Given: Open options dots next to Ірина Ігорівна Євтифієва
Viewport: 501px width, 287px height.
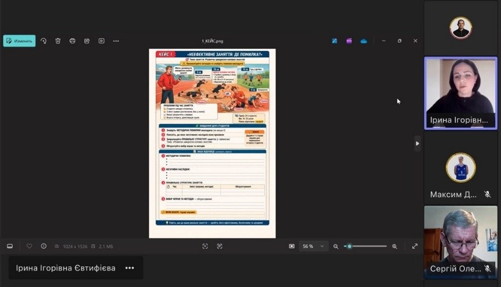Looking at the screenshot, I should 130,268.
